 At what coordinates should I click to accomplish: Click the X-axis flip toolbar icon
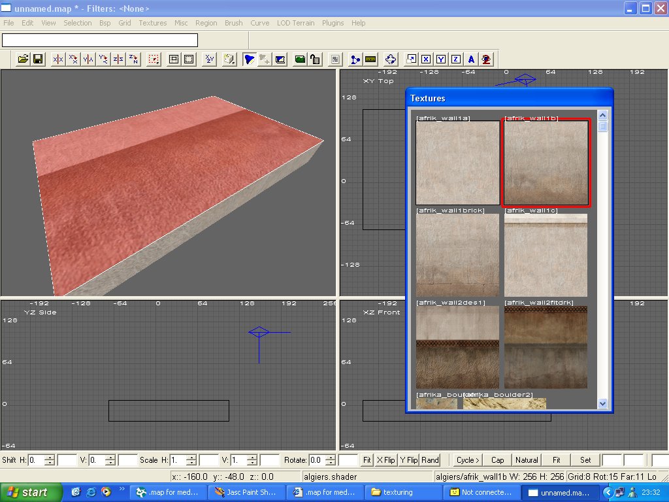point(58,59)
